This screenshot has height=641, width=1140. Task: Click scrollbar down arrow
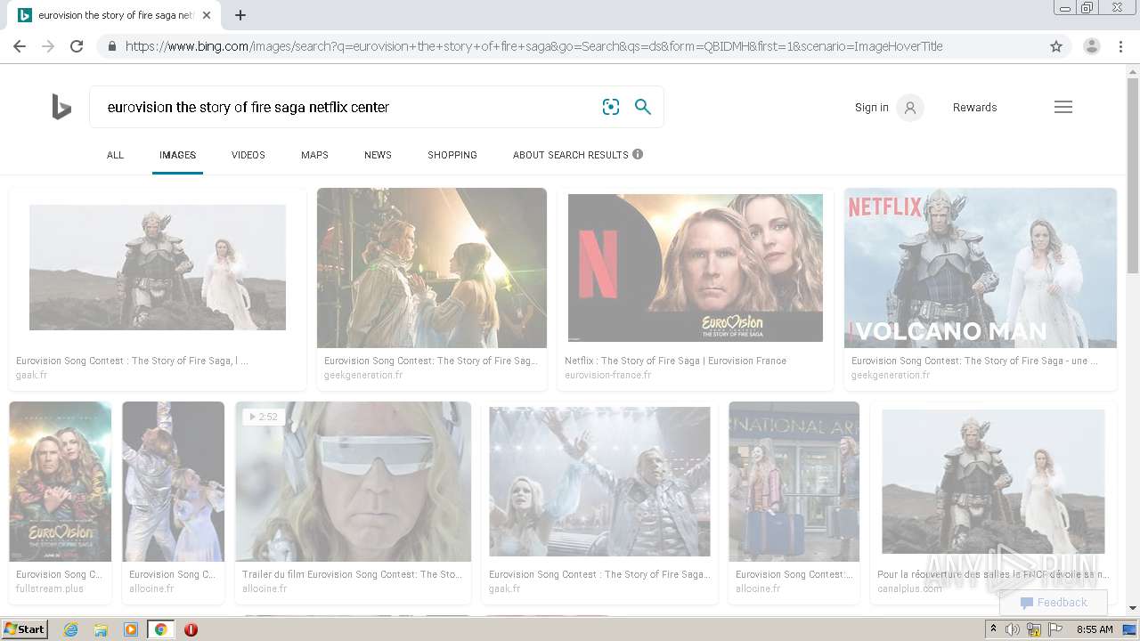[x=1133, y=608]
